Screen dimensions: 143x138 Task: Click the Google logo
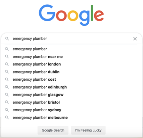71,15
